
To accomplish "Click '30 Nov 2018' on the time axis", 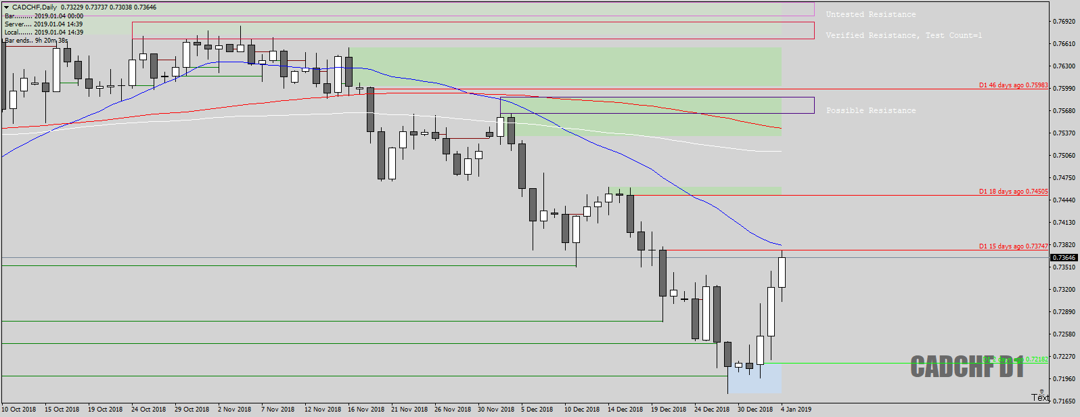I will 495,410.
